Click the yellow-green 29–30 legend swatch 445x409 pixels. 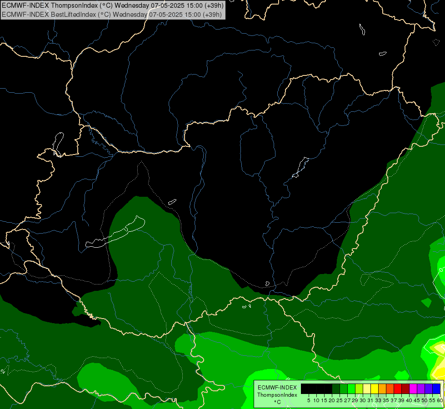coord(359,389)
